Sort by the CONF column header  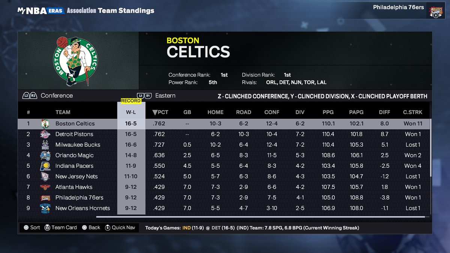(x=272, y=112)
